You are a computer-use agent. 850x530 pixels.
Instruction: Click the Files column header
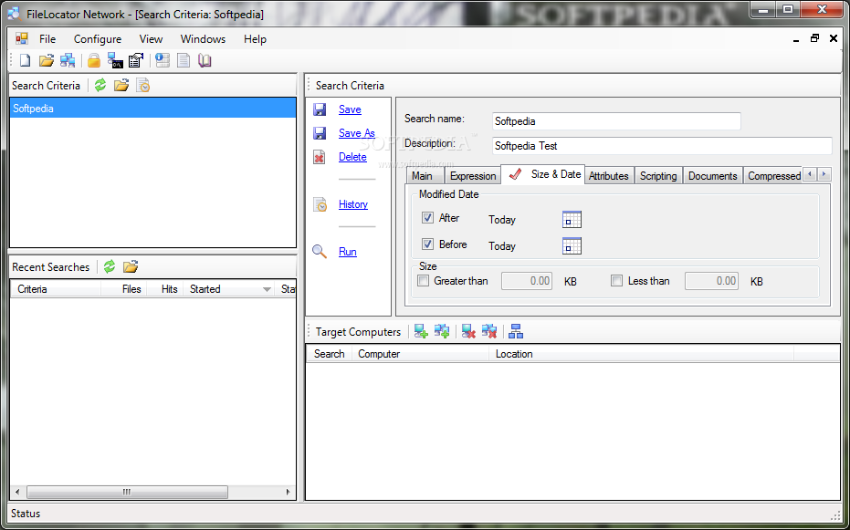pos(124,289)
